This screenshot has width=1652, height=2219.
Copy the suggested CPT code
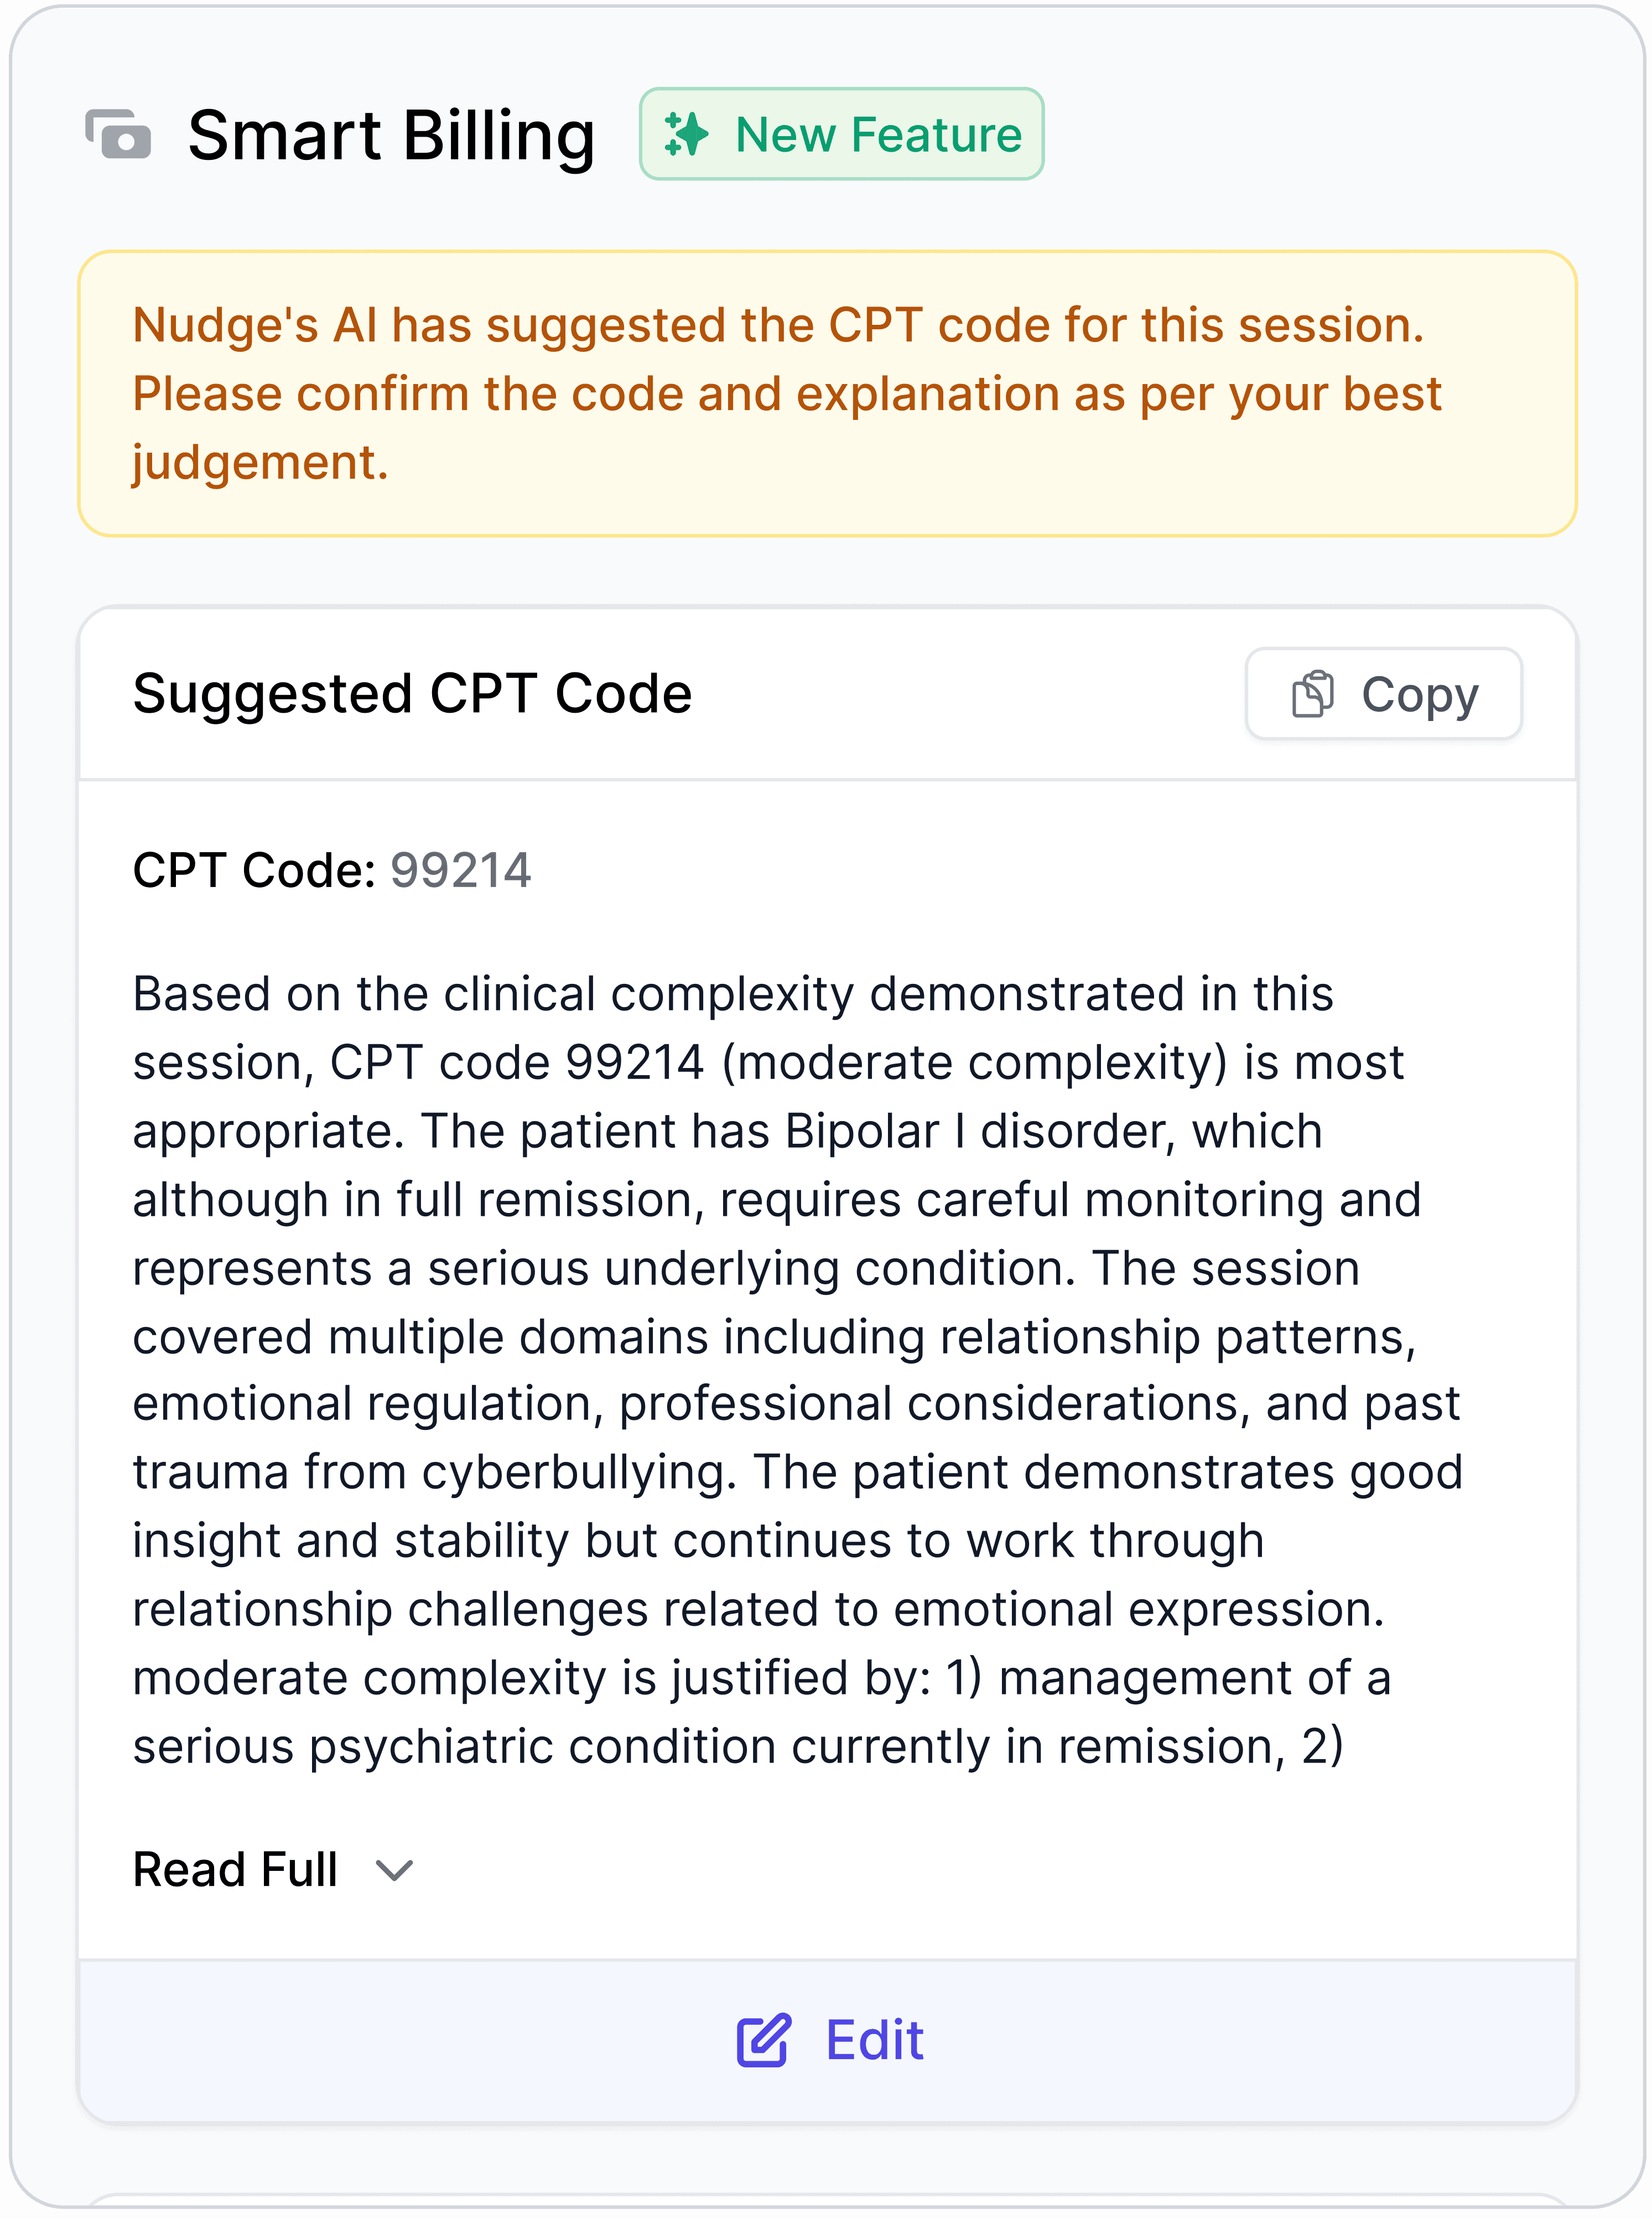click(x=1384, y=694)
